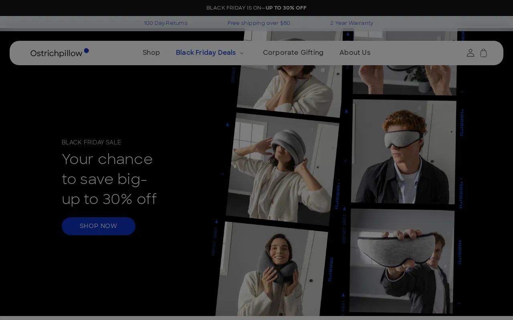Click the Ostrichpillow logo
Screen dimensions: 513x320
pyautogui.click(x=56, y=53)
